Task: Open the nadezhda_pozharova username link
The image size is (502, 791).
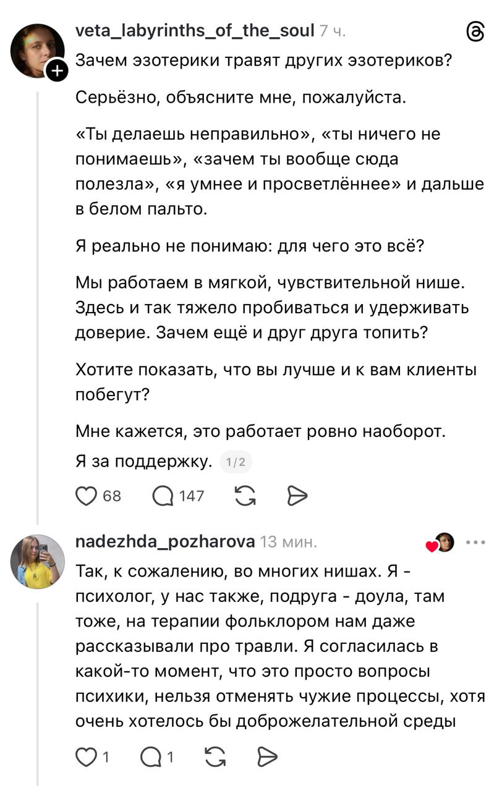Action: coord(164,542)
